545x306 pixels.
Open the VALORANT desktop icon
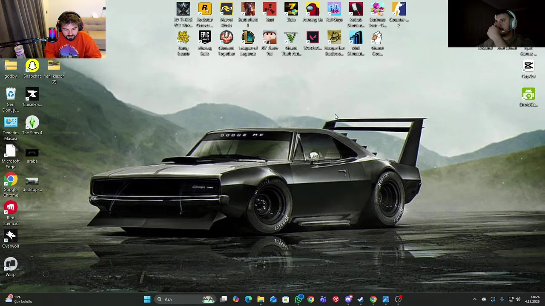pos(313,41)
